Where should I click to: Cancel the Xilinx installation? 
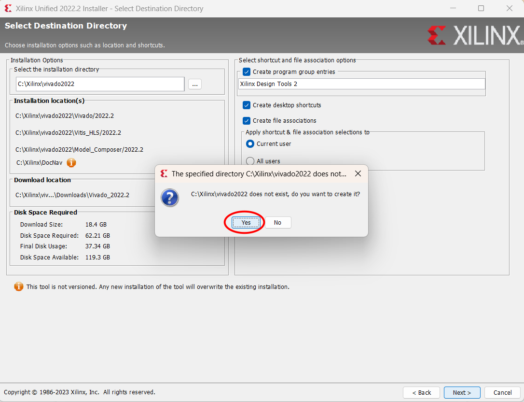(502, 392)
